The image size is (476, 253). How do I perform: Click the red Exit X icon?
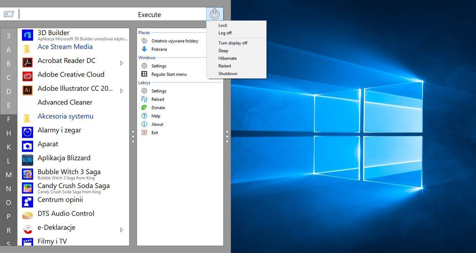(x=144, y=132)
